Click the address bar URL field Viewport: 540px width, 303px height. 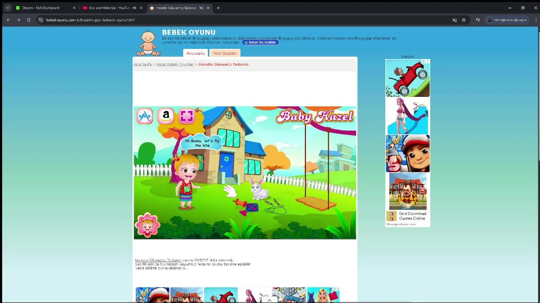point(245,20)
